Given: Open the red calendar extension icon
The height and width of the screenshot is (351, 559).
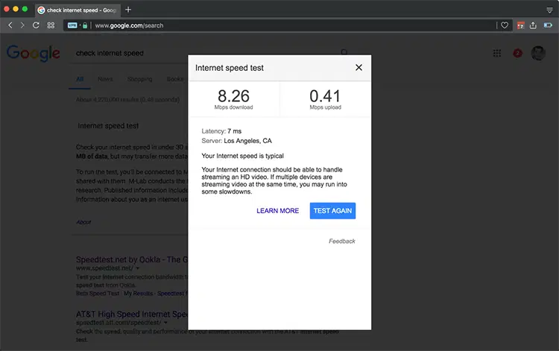Looking at the screenshot, I should [x=520, y=25].
